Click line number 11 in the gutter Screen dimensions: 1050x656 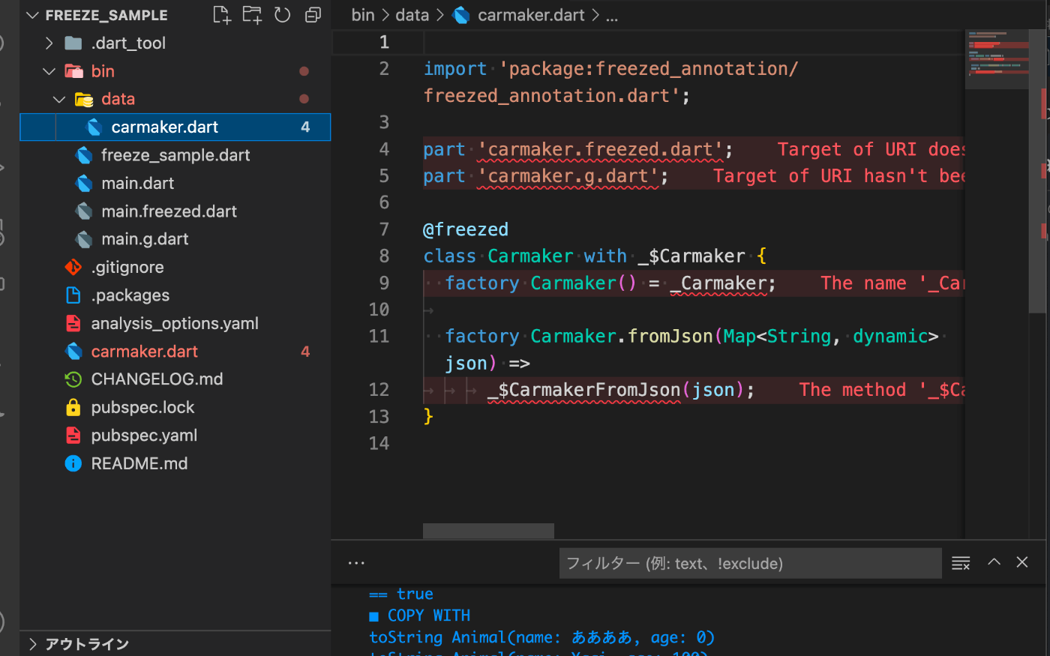(x=379, y=337)
